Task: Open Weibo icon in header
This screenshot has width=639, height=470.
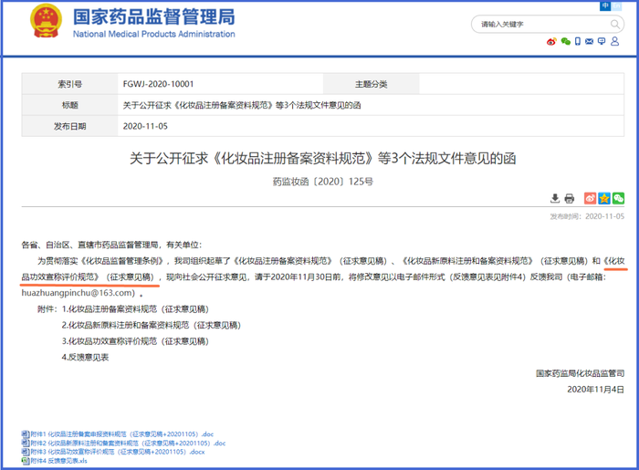Action: [551, 41]
